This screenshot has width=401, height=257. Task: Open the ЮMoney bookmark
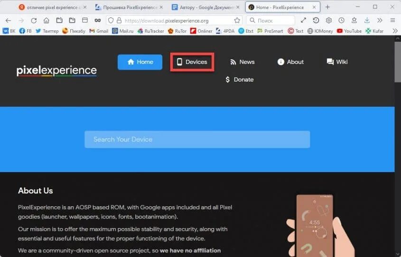[x=320, y=31]
